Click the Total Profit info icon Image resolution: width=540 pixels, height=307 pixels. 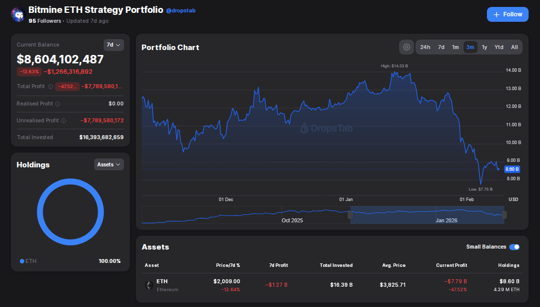(50, 87)
